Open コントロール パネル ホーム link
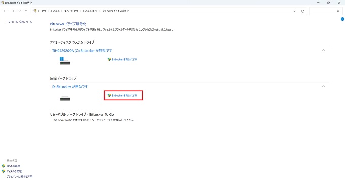Viewport: 345px width, 183px height. tap(19, 22)
